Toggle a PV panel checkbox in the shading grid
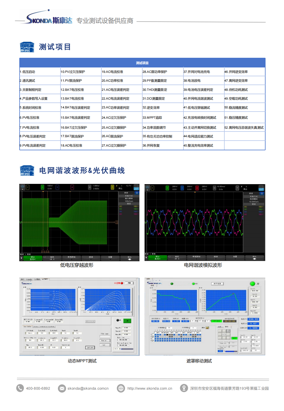The image size is (284, 411). point(157,332)
